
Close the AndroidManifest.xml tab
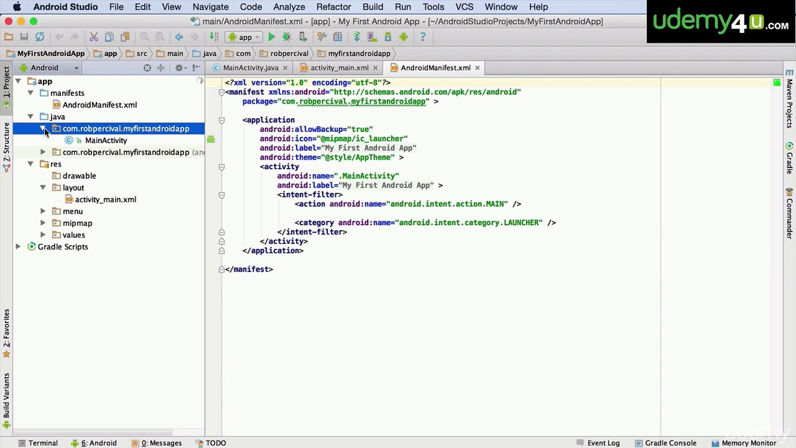(x=477, y=68)
